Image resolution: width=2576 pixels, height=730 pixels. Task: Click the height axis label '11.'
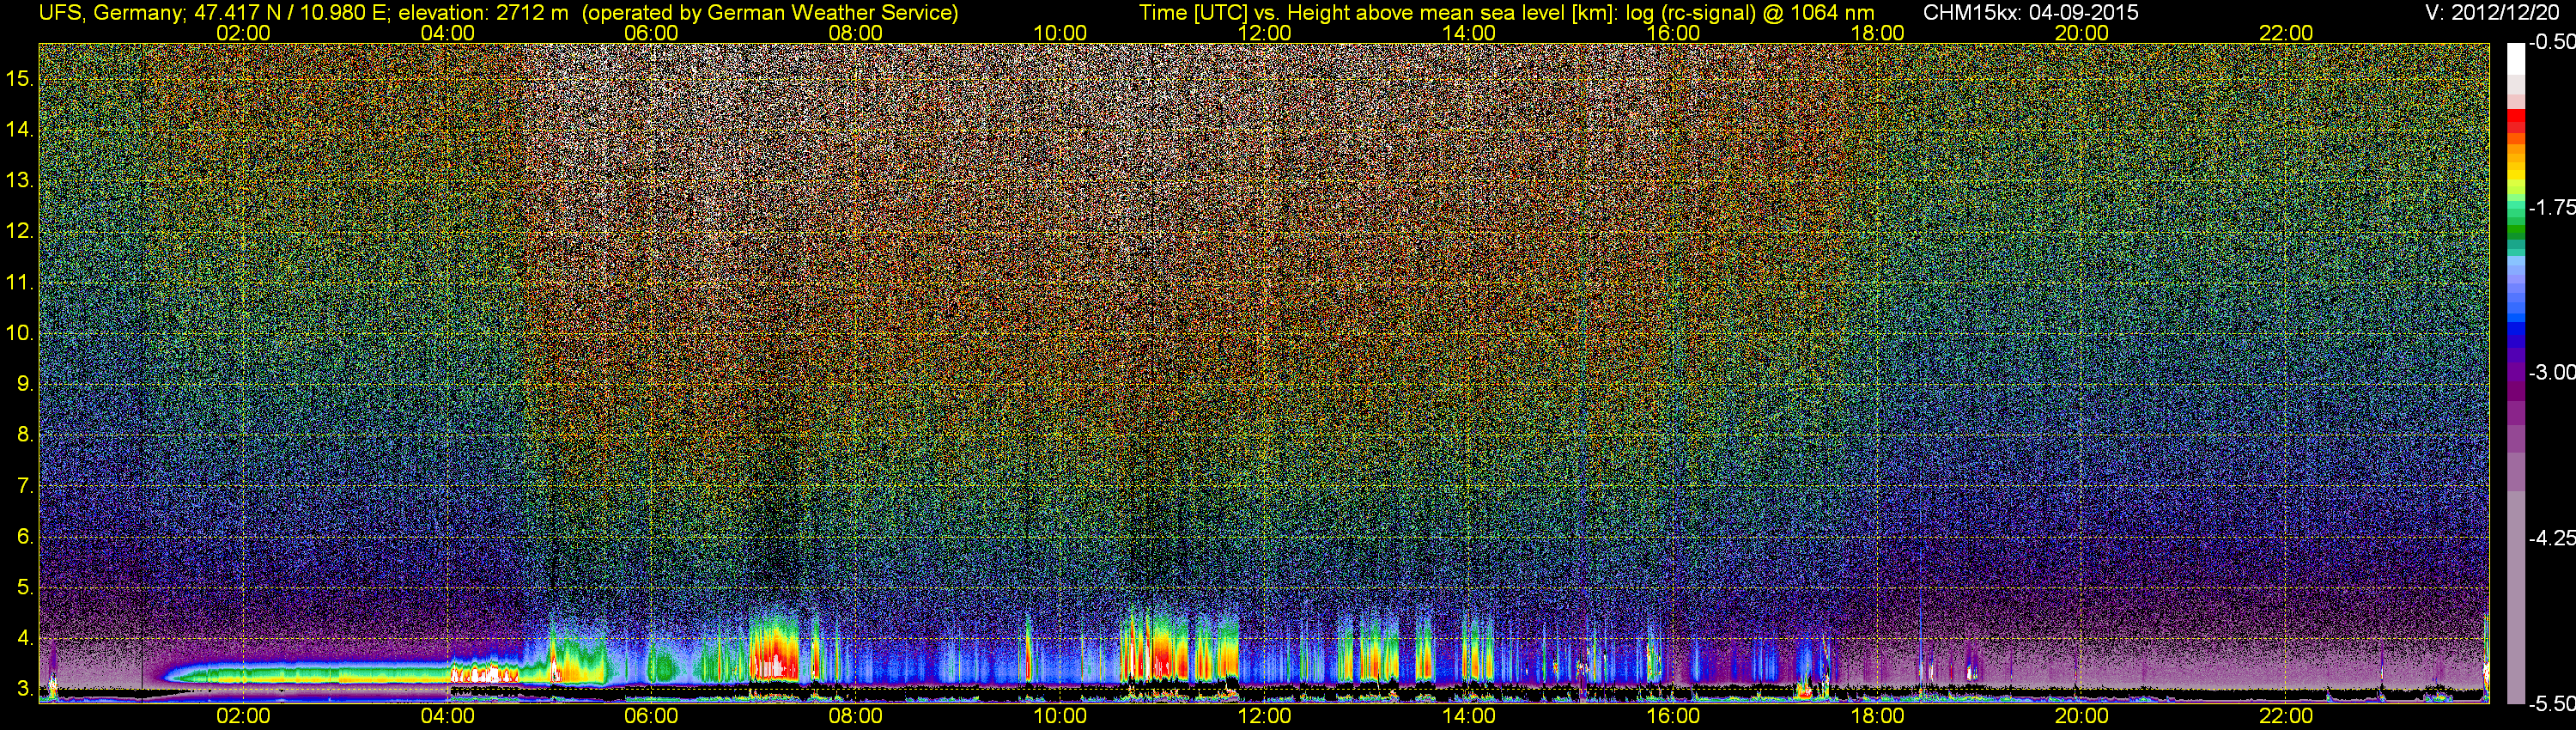click(x=20, y=282)
